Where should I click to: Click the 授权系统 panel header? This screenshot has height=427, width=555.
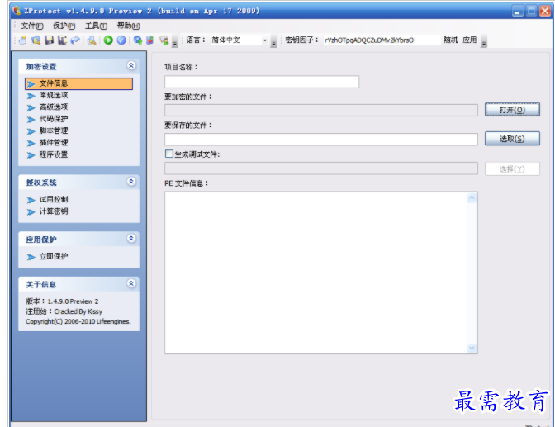coord(79,183)
